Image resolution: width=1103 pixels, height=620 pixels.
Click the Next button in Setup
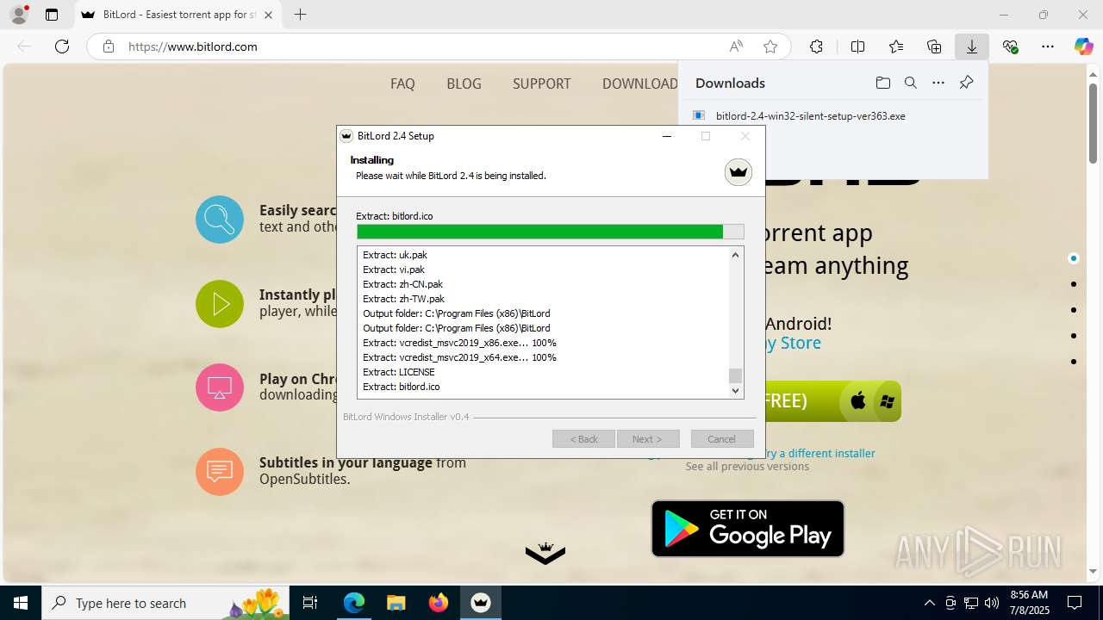pos(648,439)
